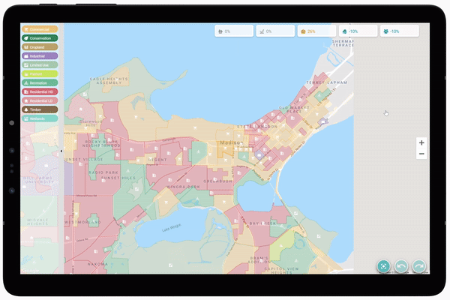The width and height of the screenshot is (450, 300).
Task: Select Residential HD land-use type
Action: click(x=40, y=91)
